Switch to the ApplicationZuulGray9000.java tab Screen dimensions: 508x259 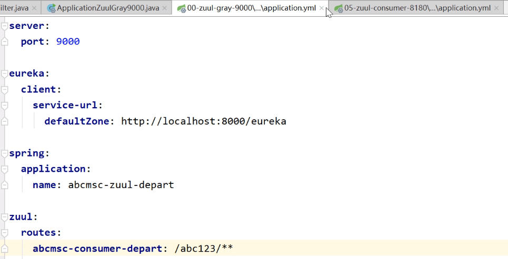tap(107, 8)
